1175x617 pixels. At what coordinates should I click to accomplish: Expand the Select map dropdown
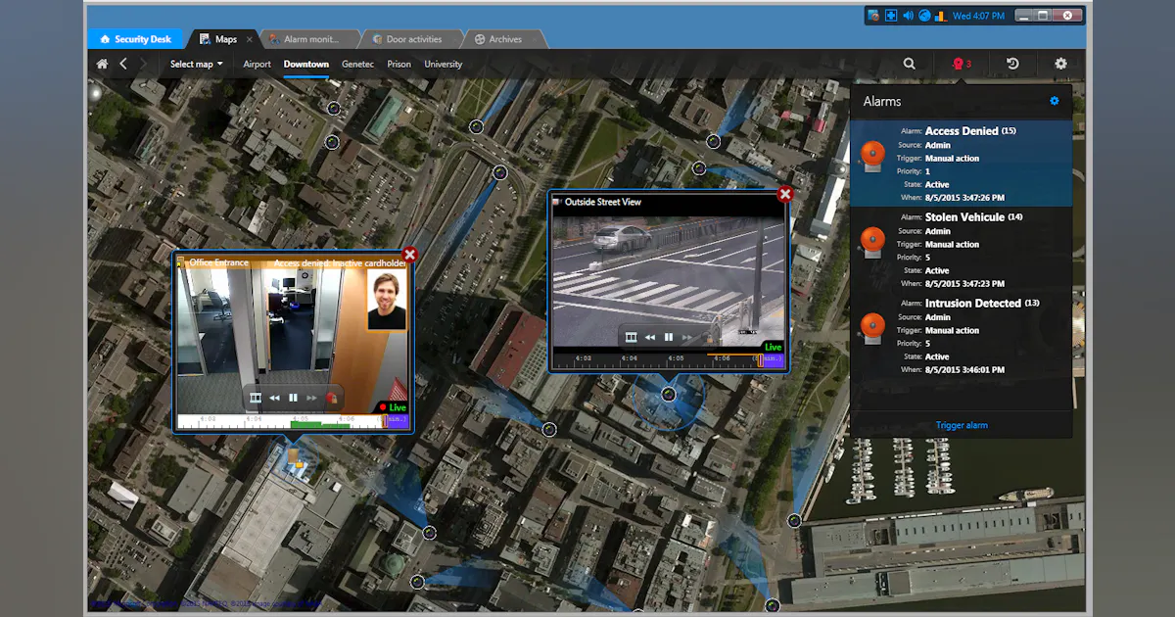pos(196,64)
